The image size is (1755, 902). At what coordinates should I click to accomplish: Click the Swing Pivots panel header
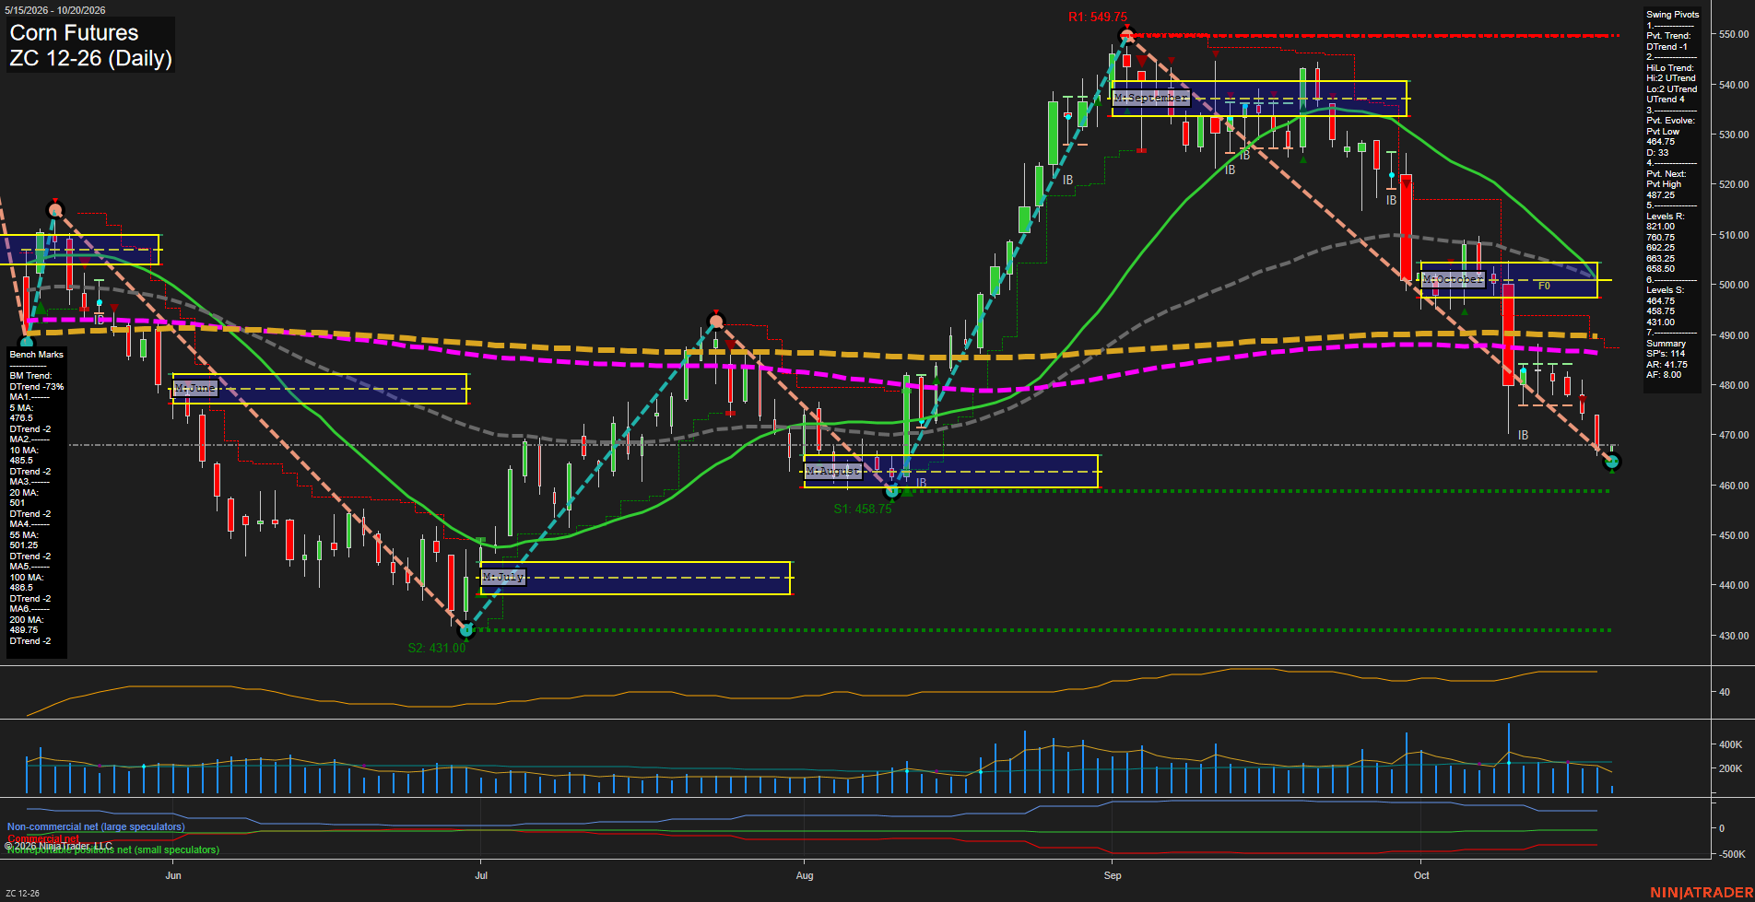click(1672, 15)
